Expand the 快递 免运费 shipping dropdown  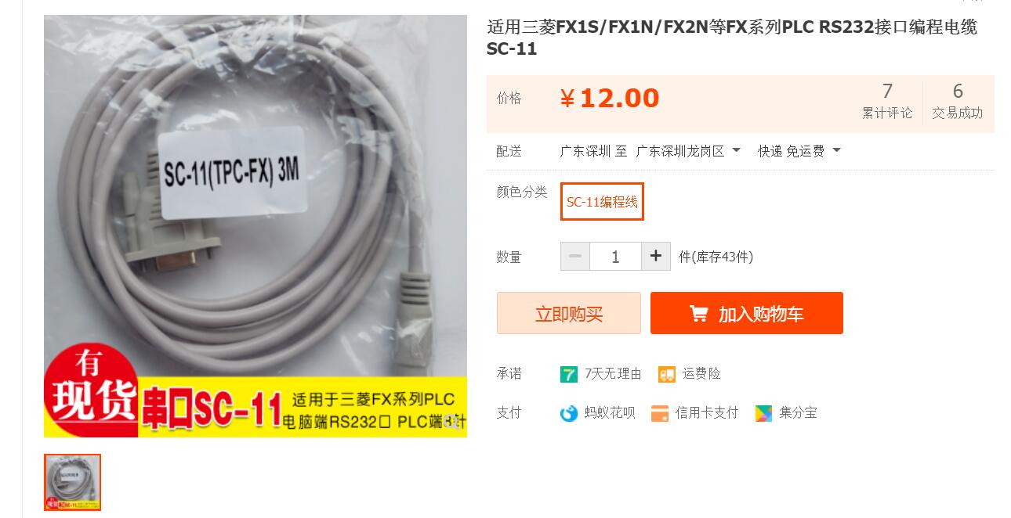click(x=836, y=151)
